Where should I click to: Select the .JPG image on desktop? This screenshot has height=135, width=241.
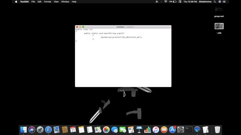[219, 28]
